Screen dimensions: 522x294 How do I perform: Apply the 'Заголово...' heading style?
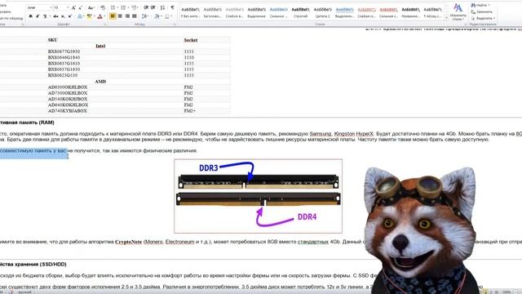tap(212, 13)
